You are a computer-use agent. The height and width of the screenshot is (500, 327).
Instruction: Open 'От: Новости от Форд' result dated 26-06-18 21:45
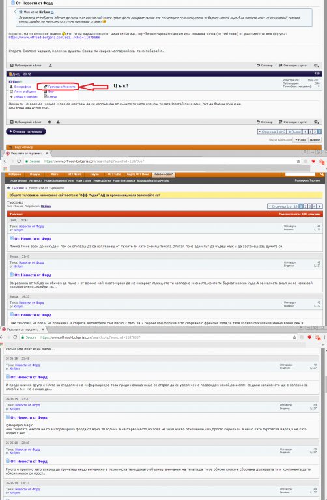pyautogui.click(x=29, y=377)
